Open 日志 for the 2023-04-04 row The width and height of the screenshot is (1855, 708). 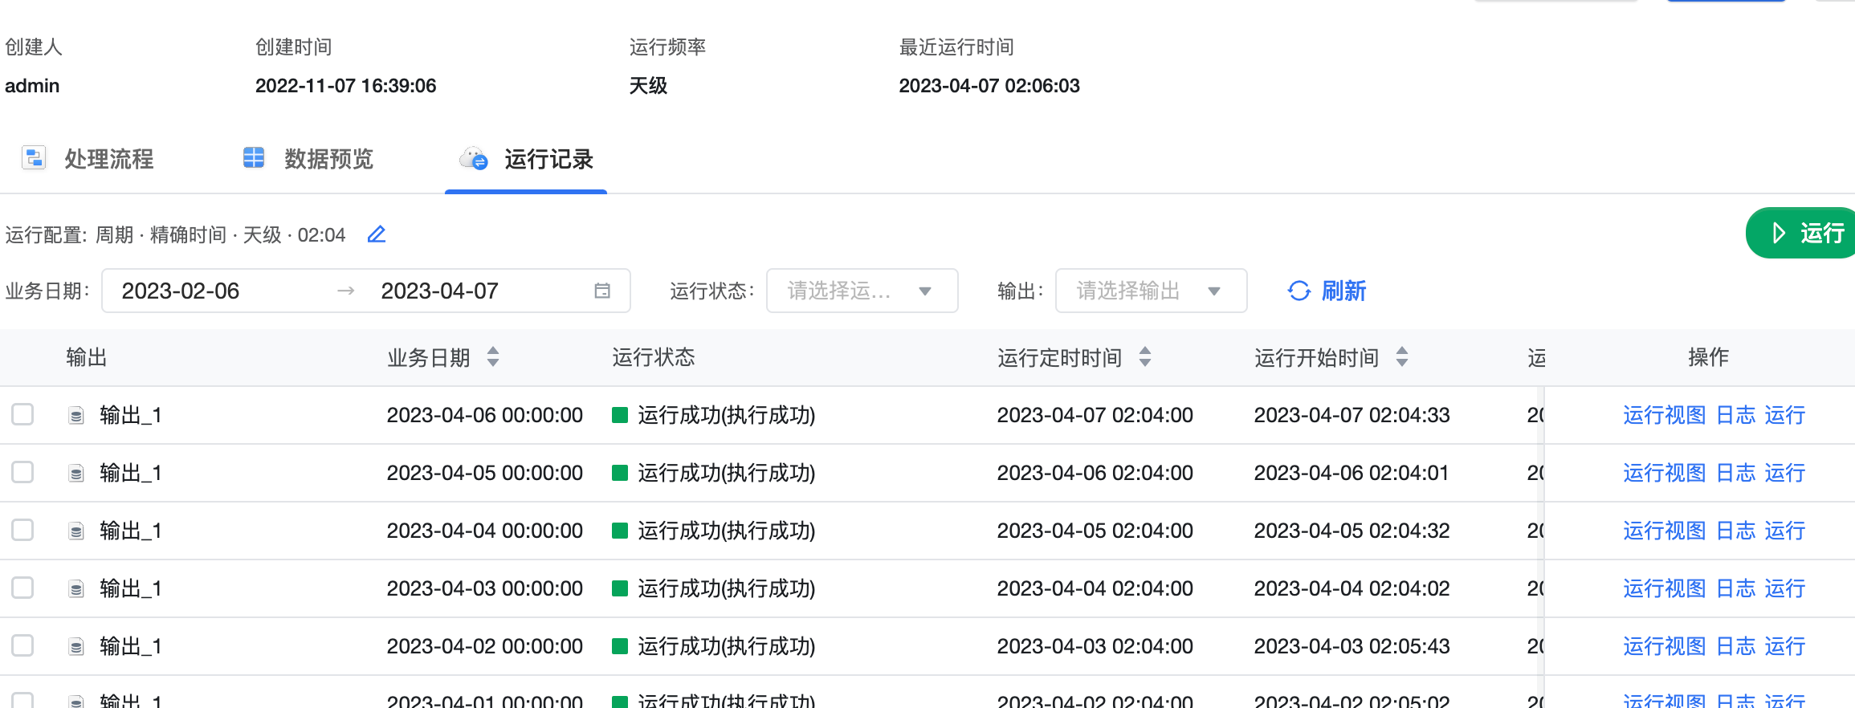coord(1735,531)
